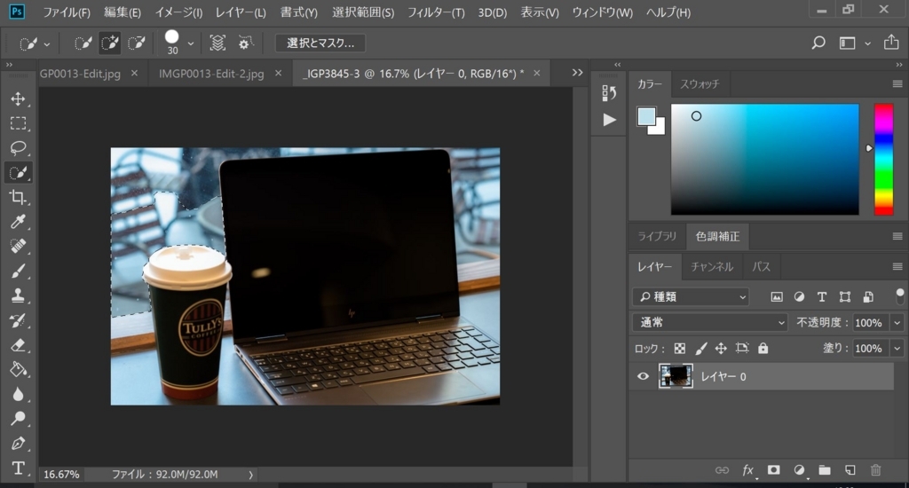The width and height of the screenshot is (909, 488).
Task: Create a new layer group
Action: (825, 470)
